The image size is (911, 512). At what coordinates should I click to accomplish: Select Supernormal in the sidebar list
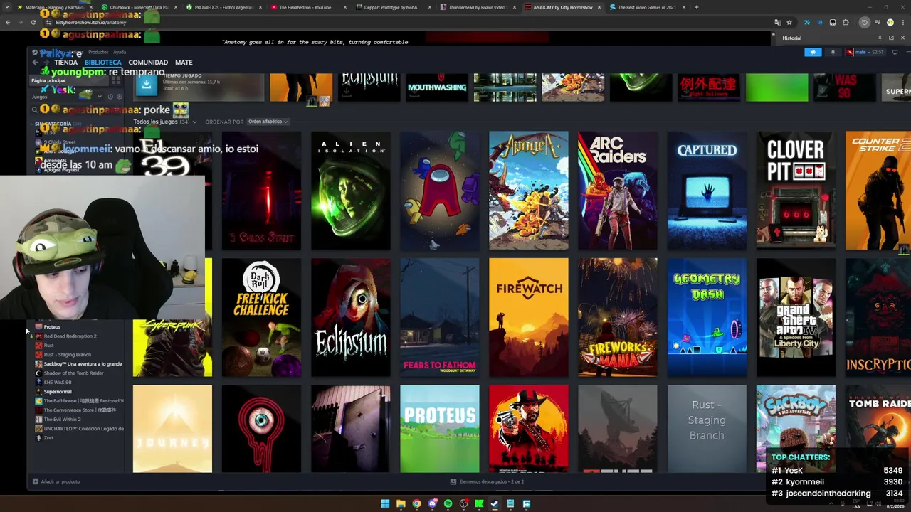pyautogui.click(x=58, y=391)
